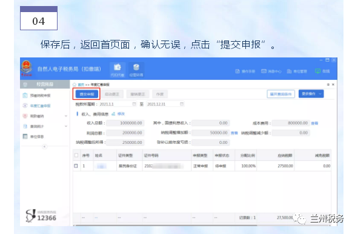Click the 12366 tax hotline logo
The height and width of the screenshot is (234, 355).
coord(41,216)
